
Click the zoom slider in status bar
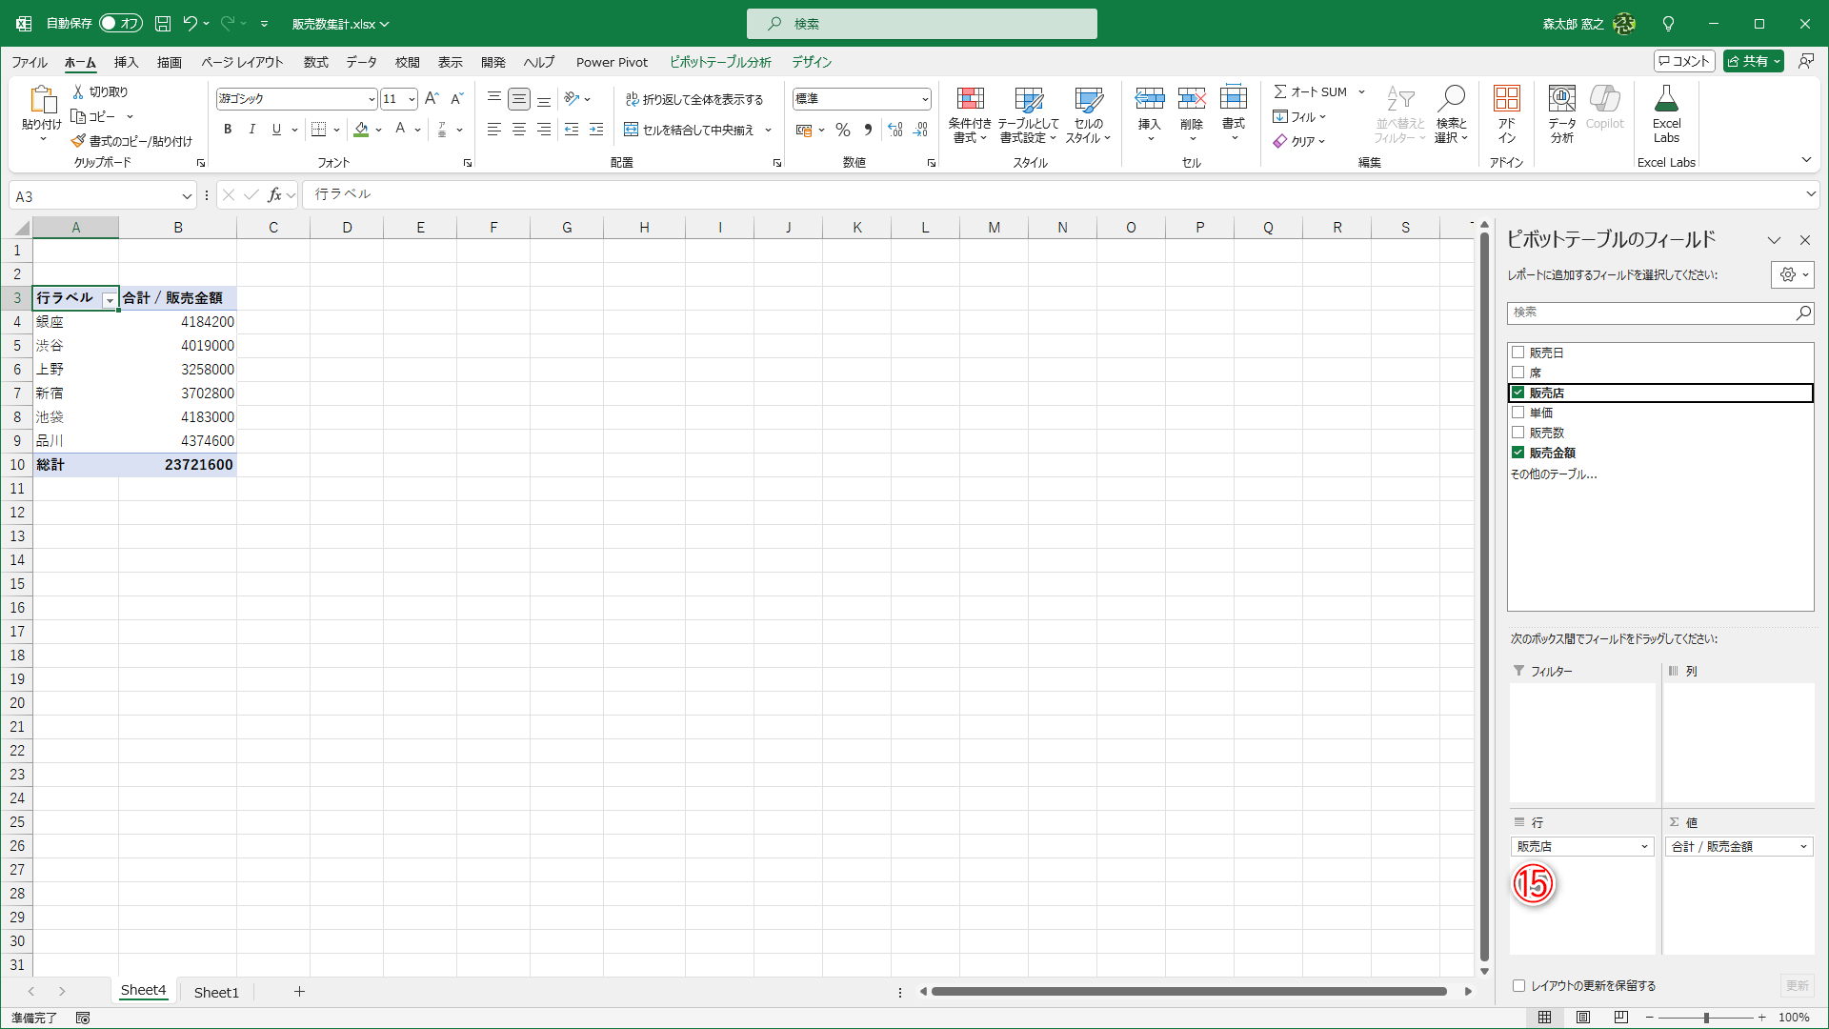click(x=1705, y=1018)
